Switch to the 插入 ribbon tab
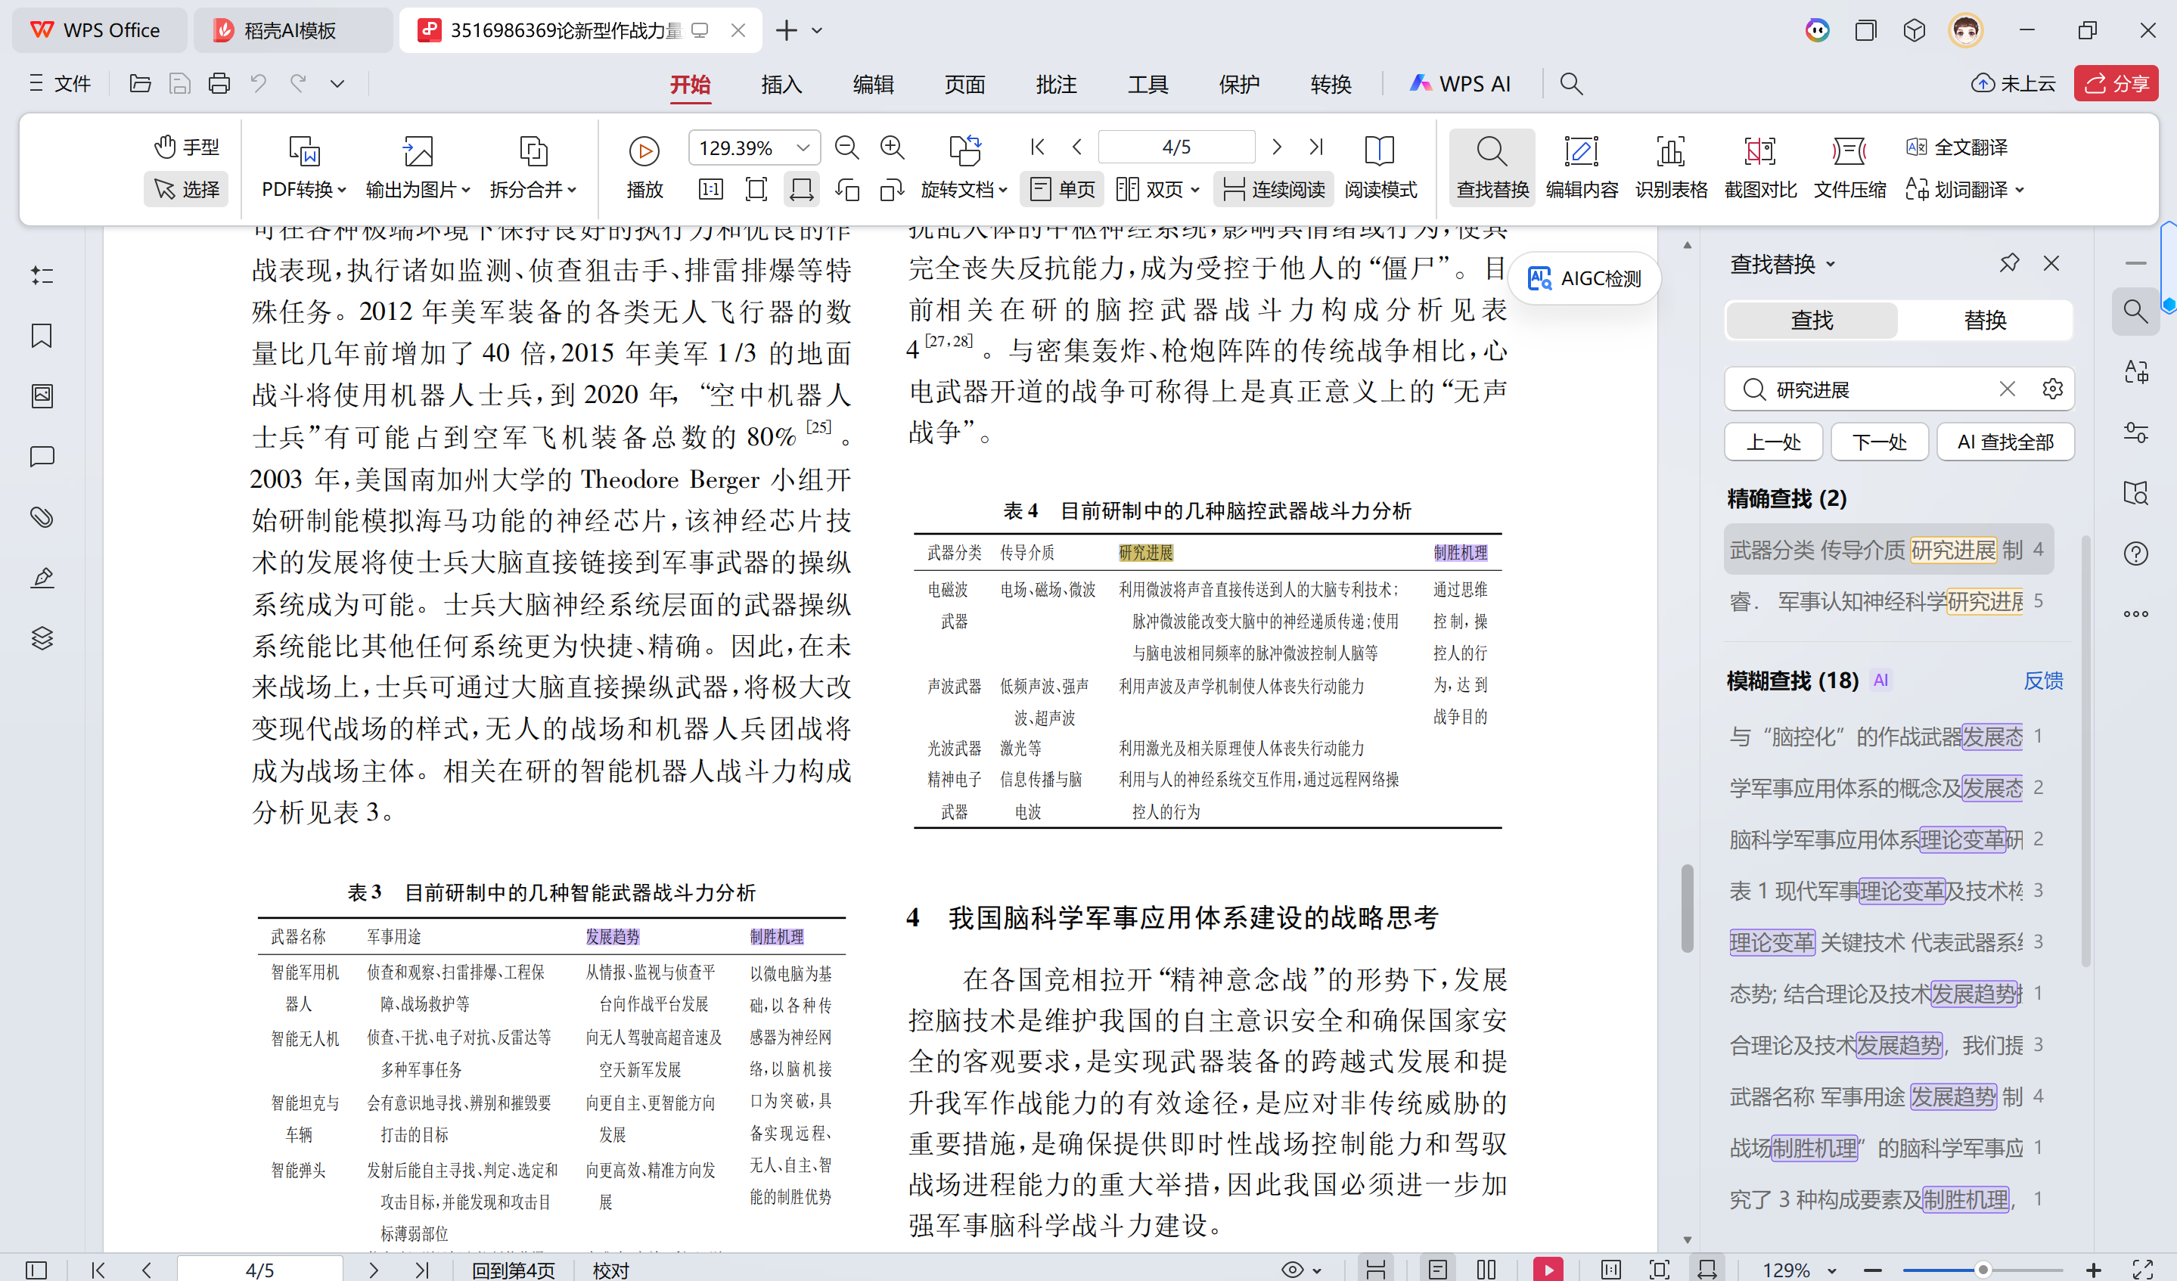The image size is (2177, 1281). pos(781,84)
